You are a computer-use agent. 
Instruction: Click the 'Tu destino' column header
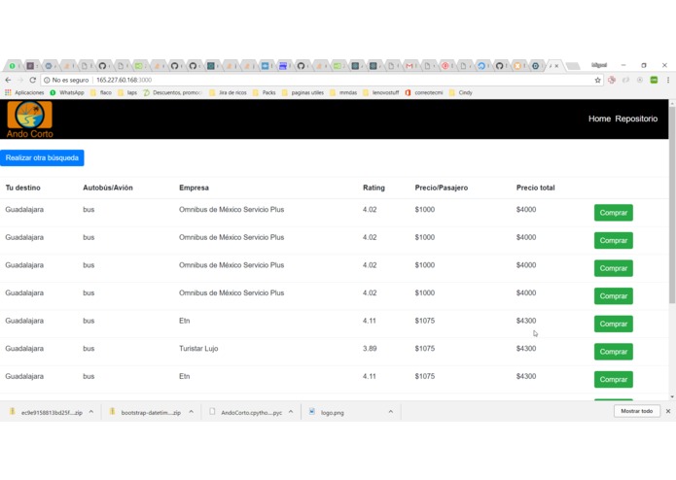point(22,188)
